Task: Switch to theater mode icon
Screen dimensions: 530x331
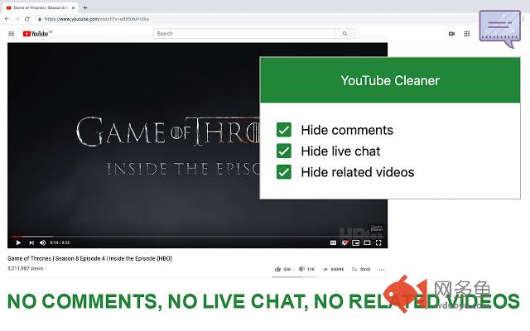Action: point(367,242)
